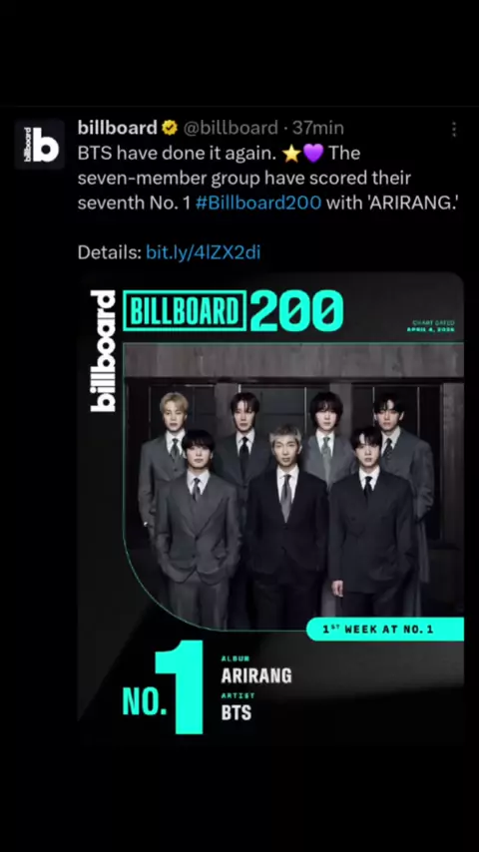This screenshot has height=852, width=479.
Task: Tap the '1st WEEK AT NO. 1' banner
Action: pos(385,630)
